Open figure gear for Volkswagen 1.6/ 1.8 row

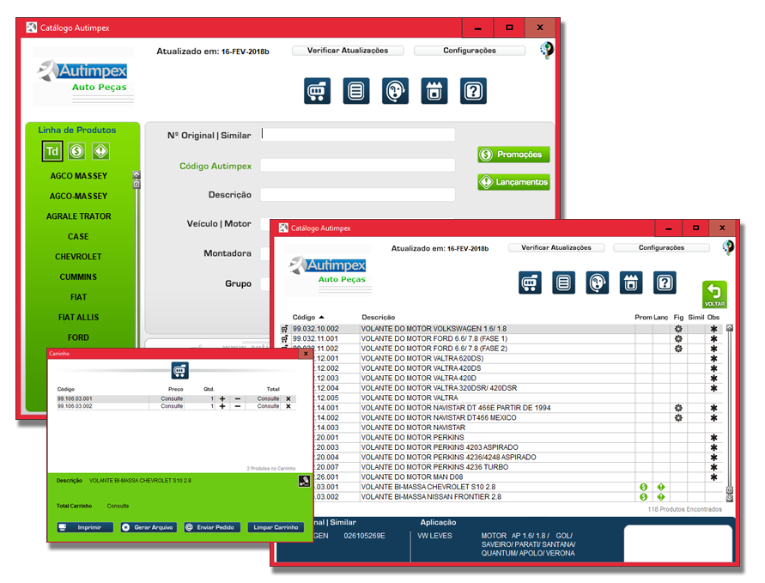point(678,330)
